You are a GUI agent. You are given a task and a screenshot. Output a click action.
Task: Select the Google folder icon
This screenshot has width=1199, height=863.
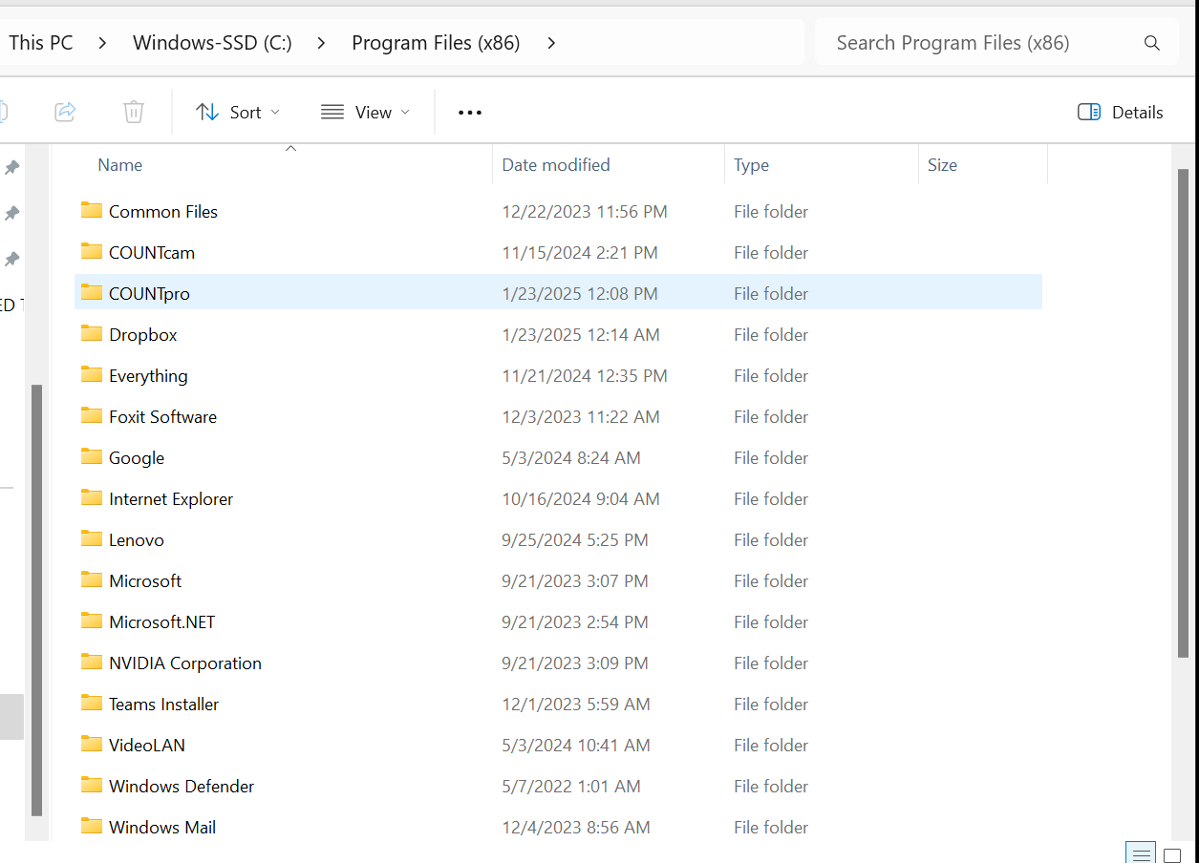point(92,457)
